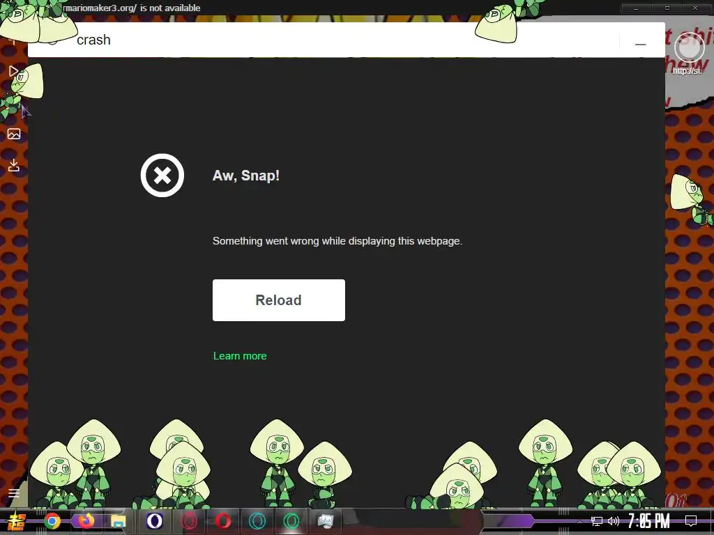Click "Something went wrong while displaying this webpage."
Viewport: 714px width, 535px height.
point(337,241)
